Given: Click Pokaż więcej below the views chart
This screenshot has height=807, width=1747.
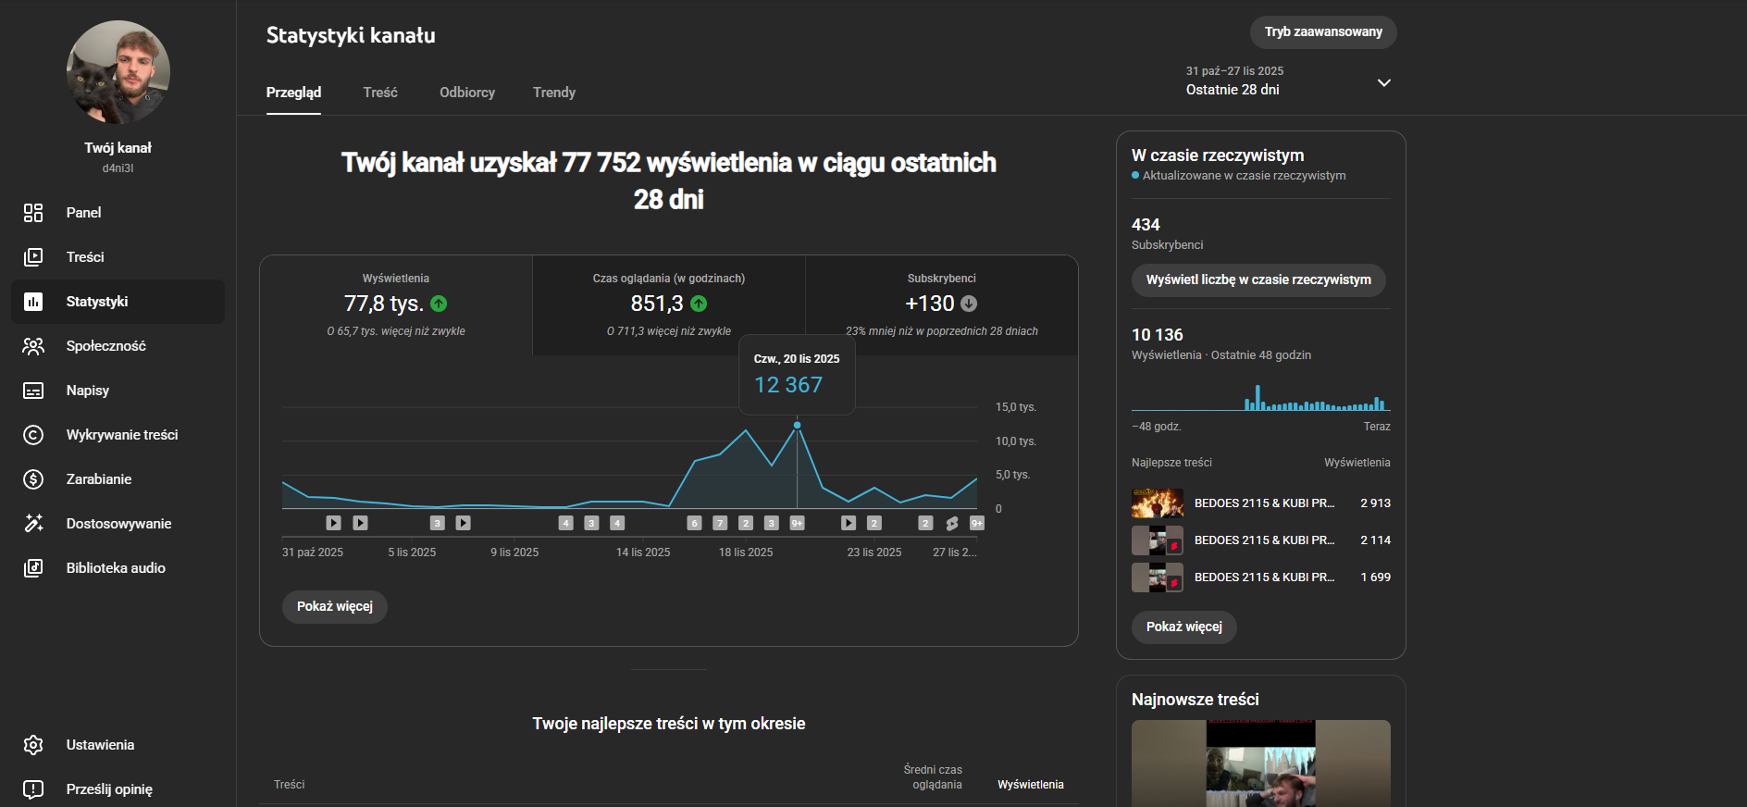Looking at the screenshot, I should (335, 607).
